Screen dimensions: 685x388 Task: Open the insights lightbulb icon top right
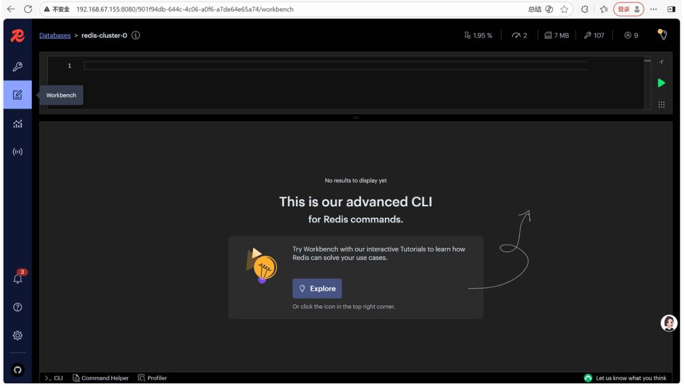pyautogui.click(x=662, y=34)
